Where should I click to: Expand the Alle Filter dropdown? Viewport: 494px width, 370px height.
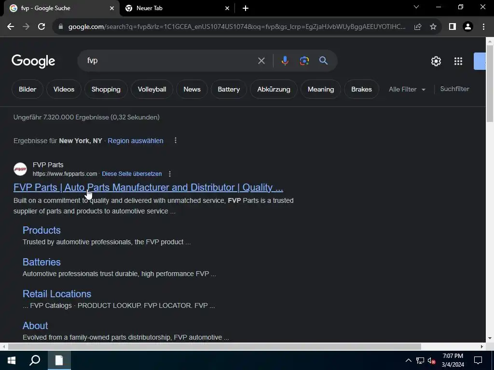coord(407,89)
